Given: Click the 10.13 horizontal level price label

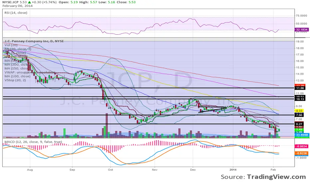Looking at the screenshot, I should click(x=299, y=99).
